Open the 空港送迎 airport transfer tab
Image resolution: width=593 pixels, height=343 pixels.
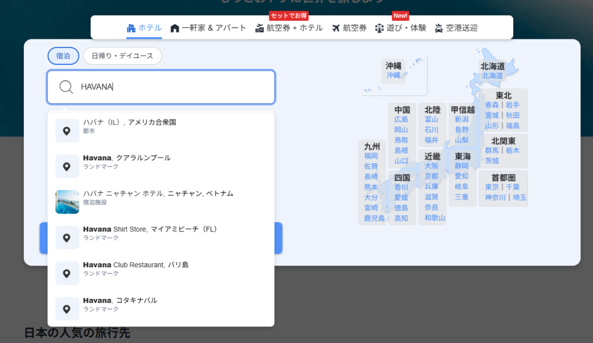(456, 28)
